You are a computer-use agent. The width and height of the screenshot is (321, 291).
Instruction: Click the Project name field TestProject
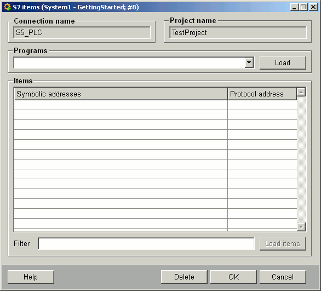[x=238, y=32]
